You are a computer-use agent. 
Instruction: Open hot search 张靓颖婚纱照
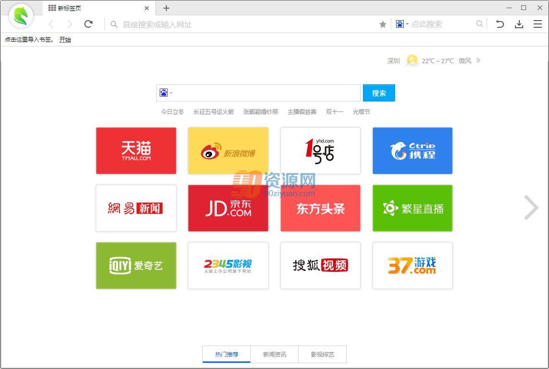pos(260,112)
